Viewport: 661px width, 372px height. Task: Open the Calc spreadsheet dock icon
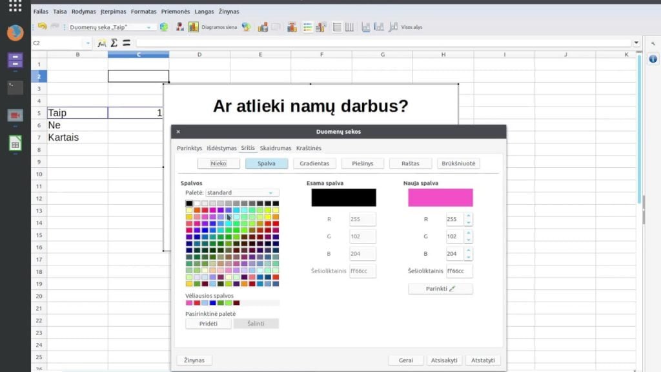point(15,143)
